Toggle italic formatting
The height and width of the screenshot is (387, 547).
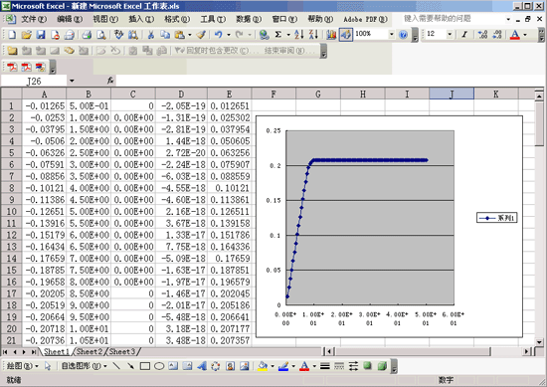(464, 35)
